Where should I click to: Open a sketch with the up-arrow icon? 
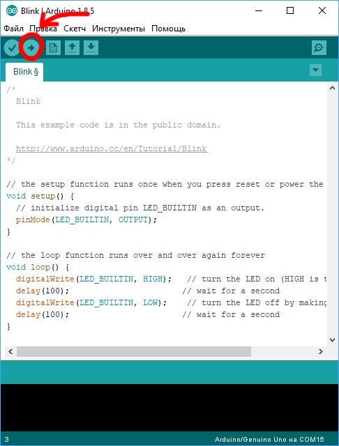(72, 48)
